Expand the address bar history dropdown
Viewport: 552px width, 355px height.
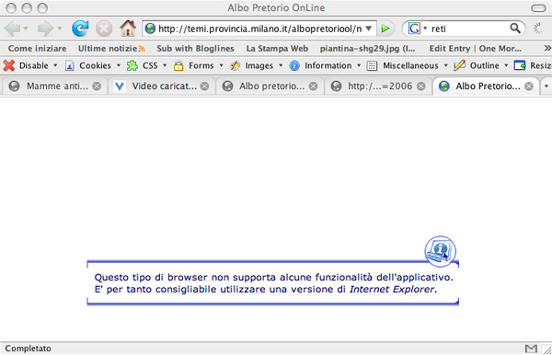(x=369, y=29)
